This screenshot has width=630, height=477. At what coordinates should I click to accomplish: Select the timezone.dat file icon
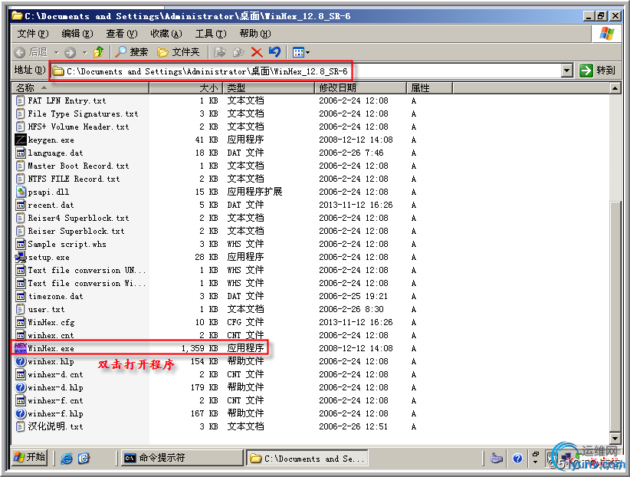[x=21, y=296]
